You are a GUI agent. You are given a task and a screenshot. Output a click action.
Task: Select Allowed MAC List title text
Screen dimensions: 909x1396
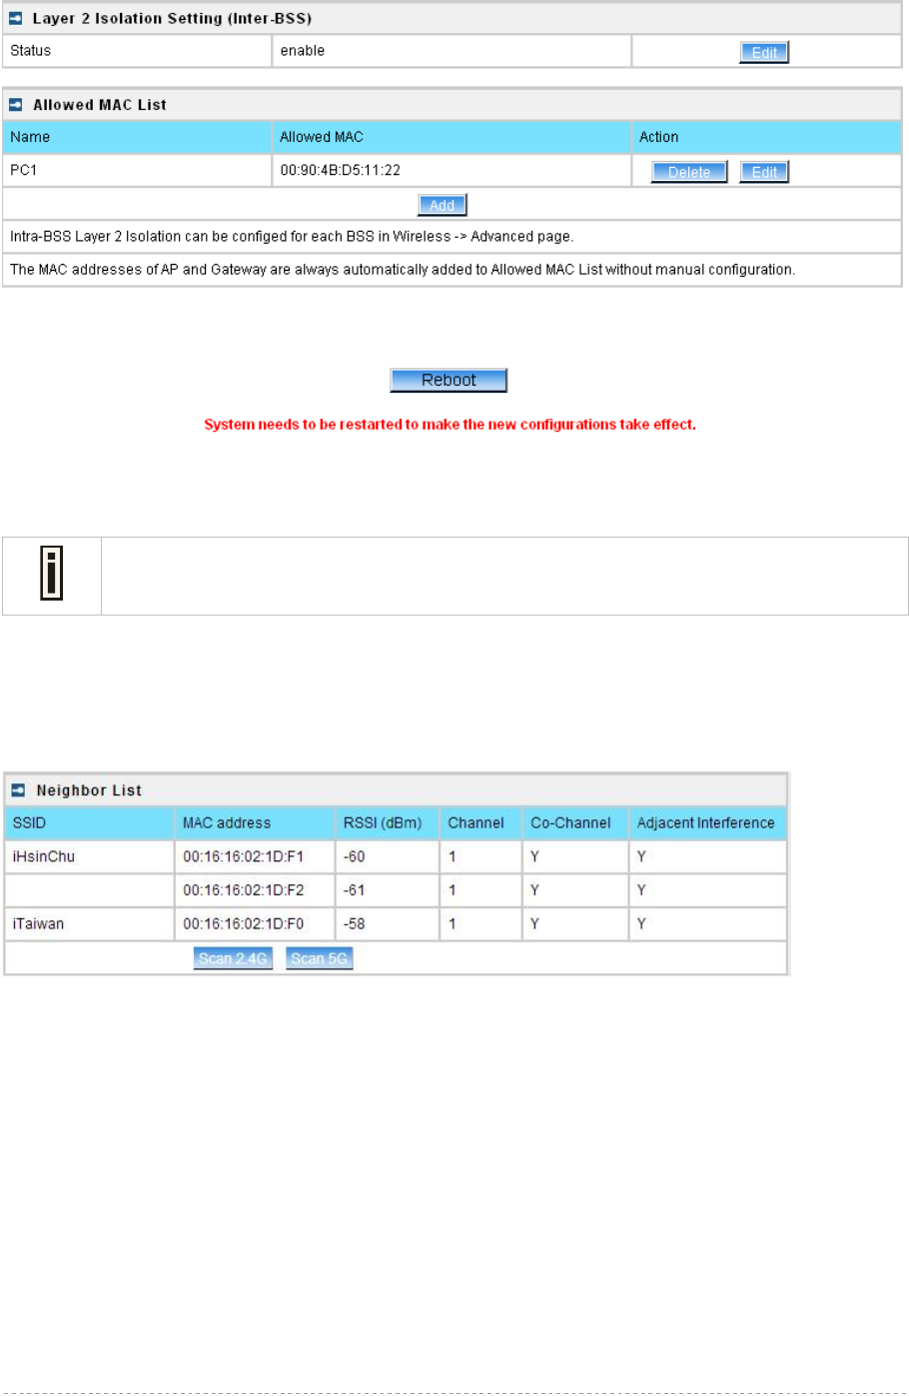[100, 105]
